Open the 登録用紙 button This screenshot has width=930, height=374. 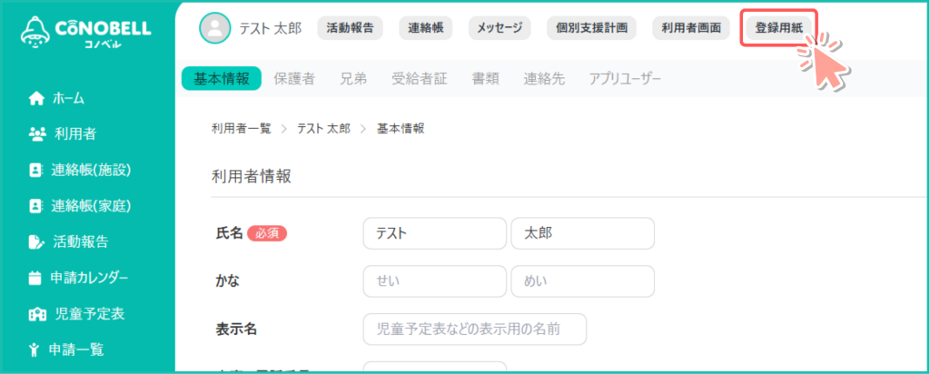click(779, 28)
